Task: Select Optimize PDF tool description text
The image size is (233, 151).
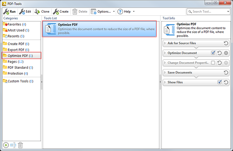Action: click(106, 31)
